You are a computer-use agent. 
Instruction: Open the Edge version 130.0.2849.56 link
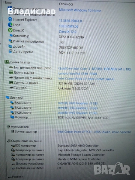(x=69, y=26)
